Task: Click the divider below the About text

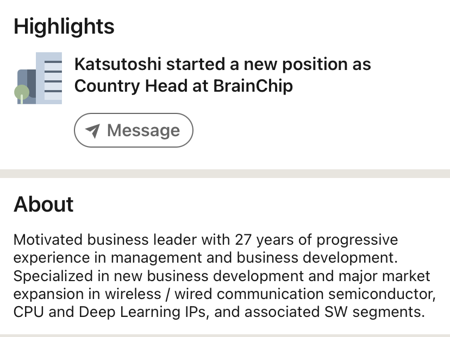Action: [225, 335]
